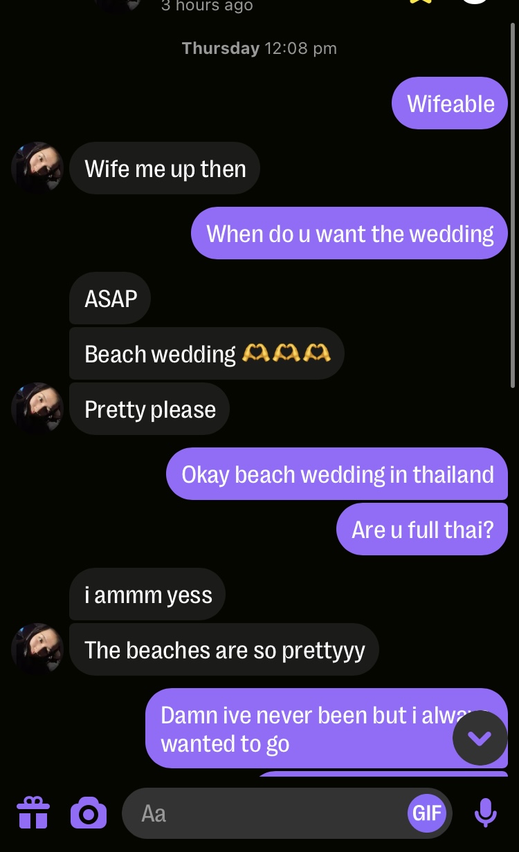Select 'Damn ive never been' message bubble
The width and height of the screenshot is (519, 852).
pos(327,728)
